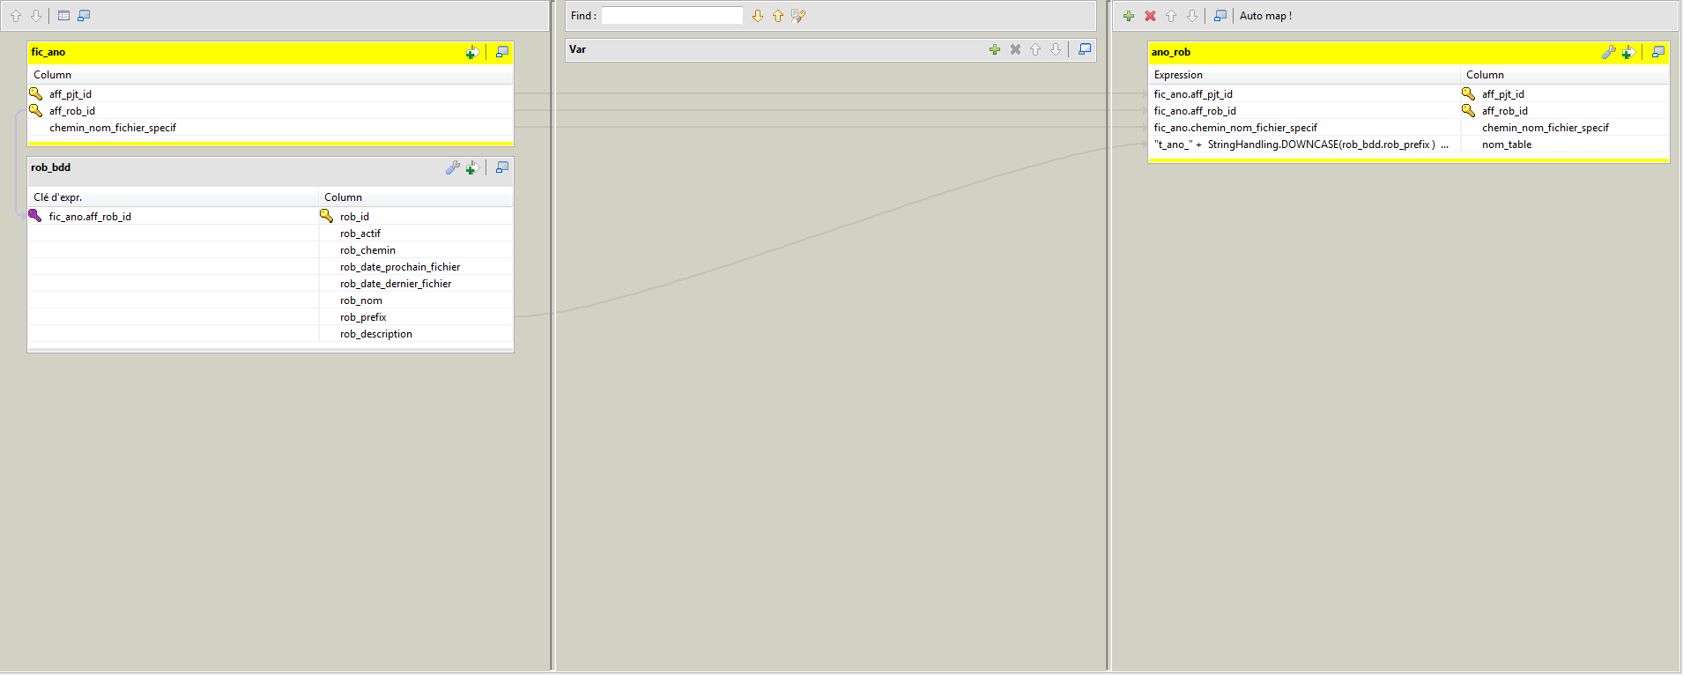
Task: Focus the Find search field
Action: pos(672,16)
